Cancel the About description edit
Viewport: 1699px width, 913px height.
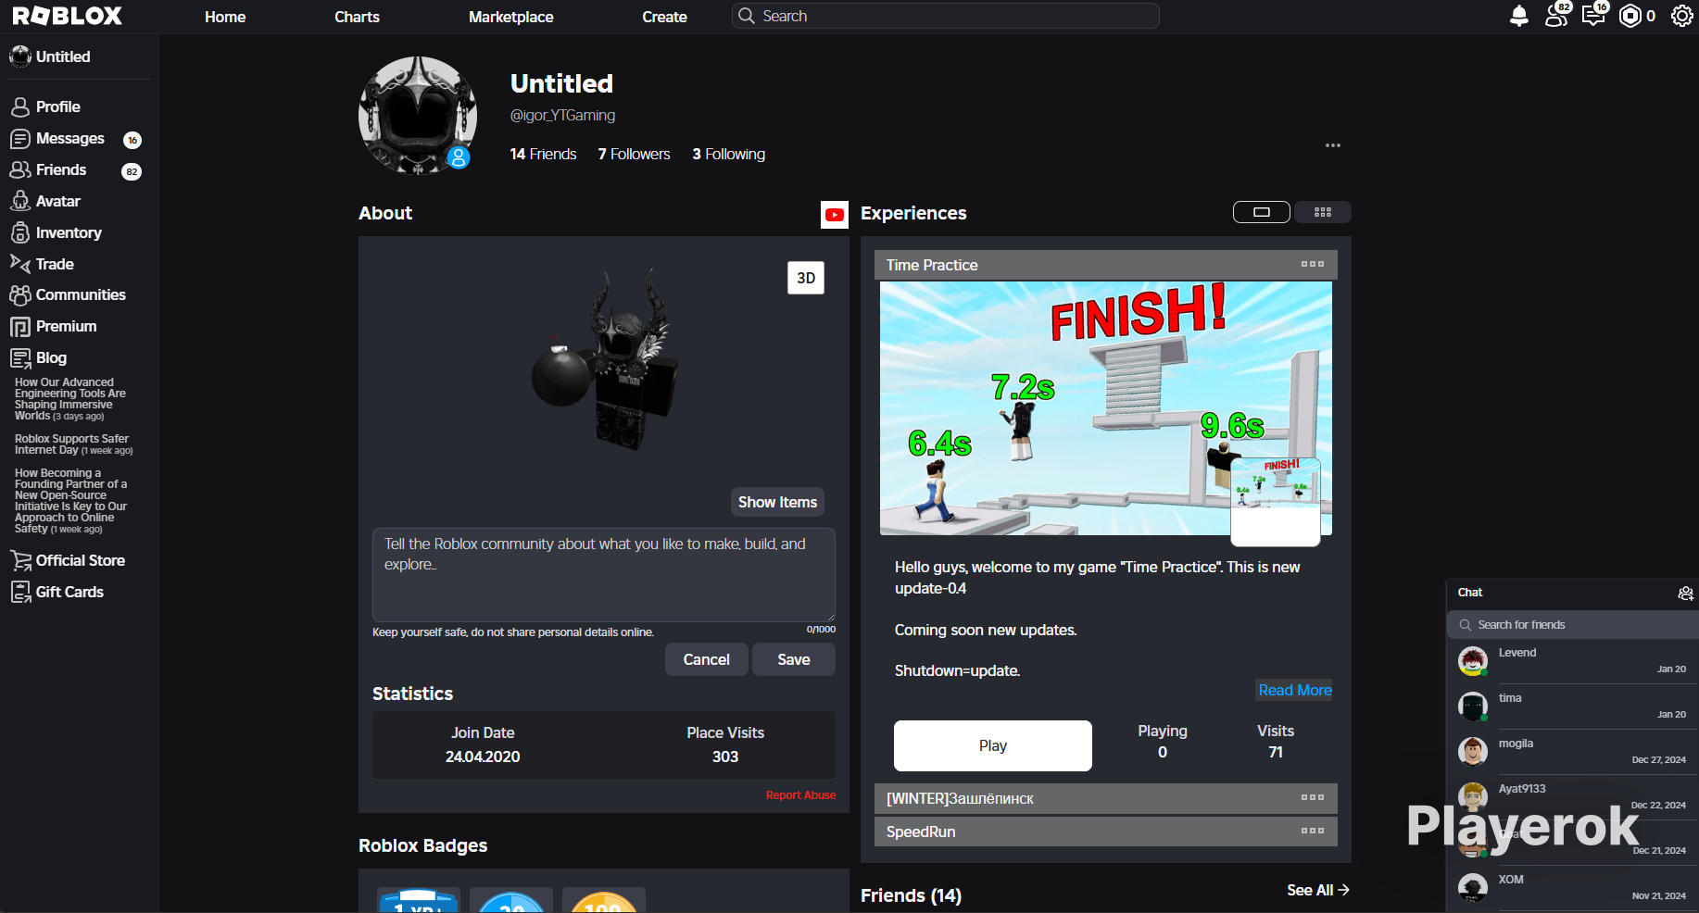(x=707, y=659)
